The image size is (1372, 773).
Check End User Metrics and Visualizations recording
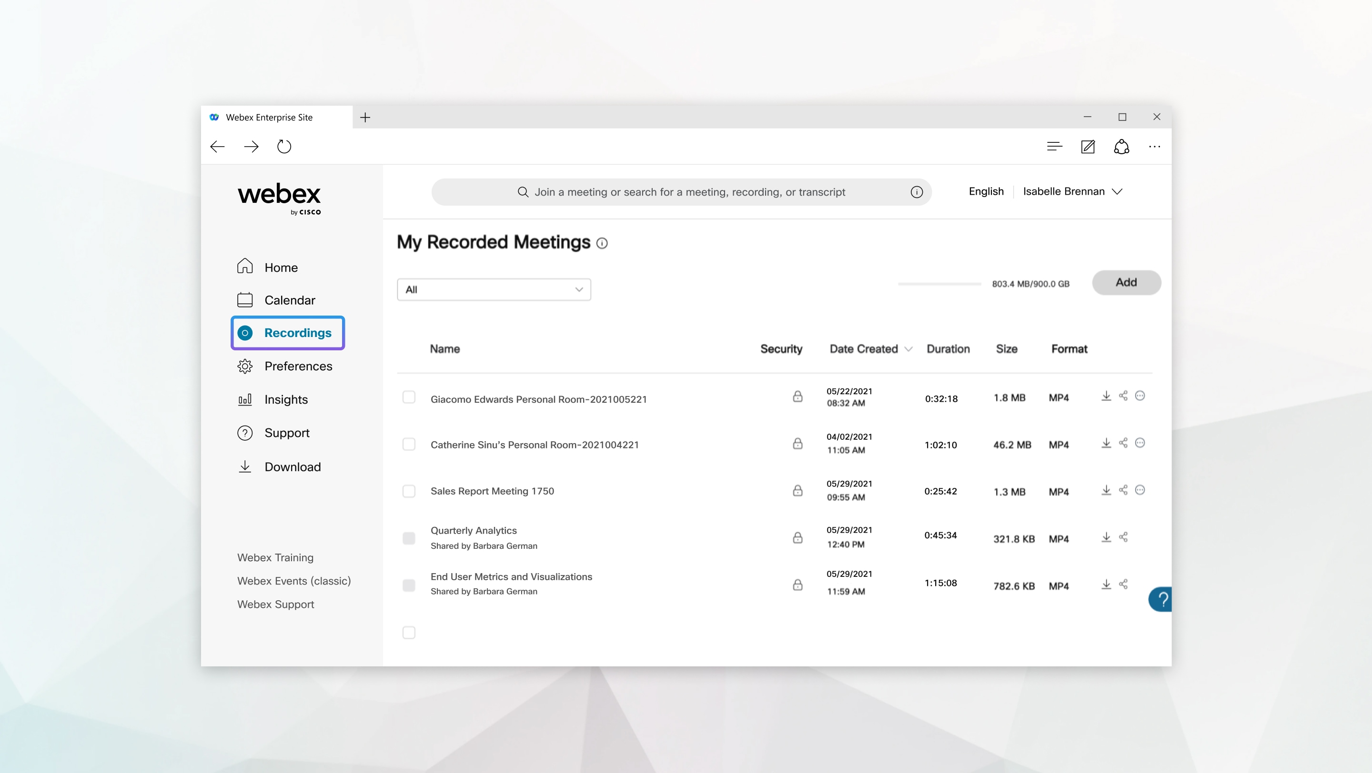[x=409, y=584]
